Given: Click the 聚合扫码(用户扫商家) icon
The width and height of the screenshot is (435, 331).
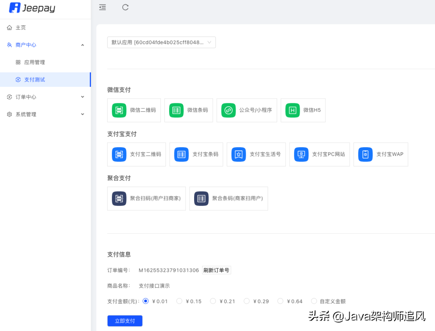Looking at the screenshot, I should pos(146,198).
